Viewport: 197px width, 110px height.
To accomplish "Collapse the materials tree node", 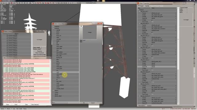I will [53, 28].
